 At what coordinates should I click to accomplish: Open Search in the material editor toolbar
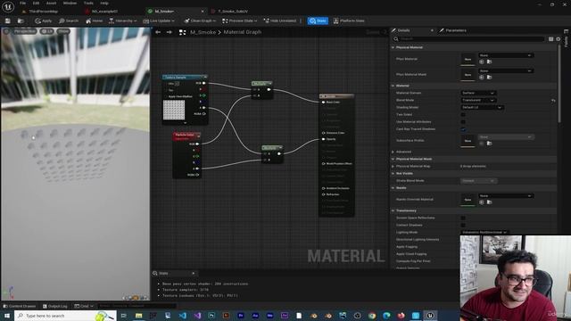(69, 21)
